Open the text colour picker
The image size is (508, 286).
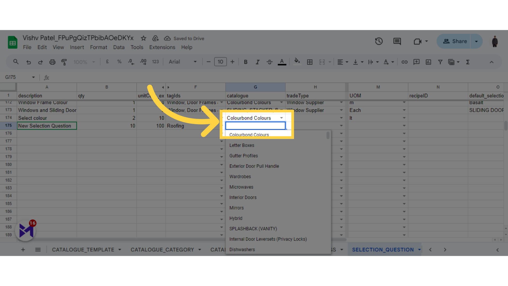pyautogui.click(x=282, y=62)
